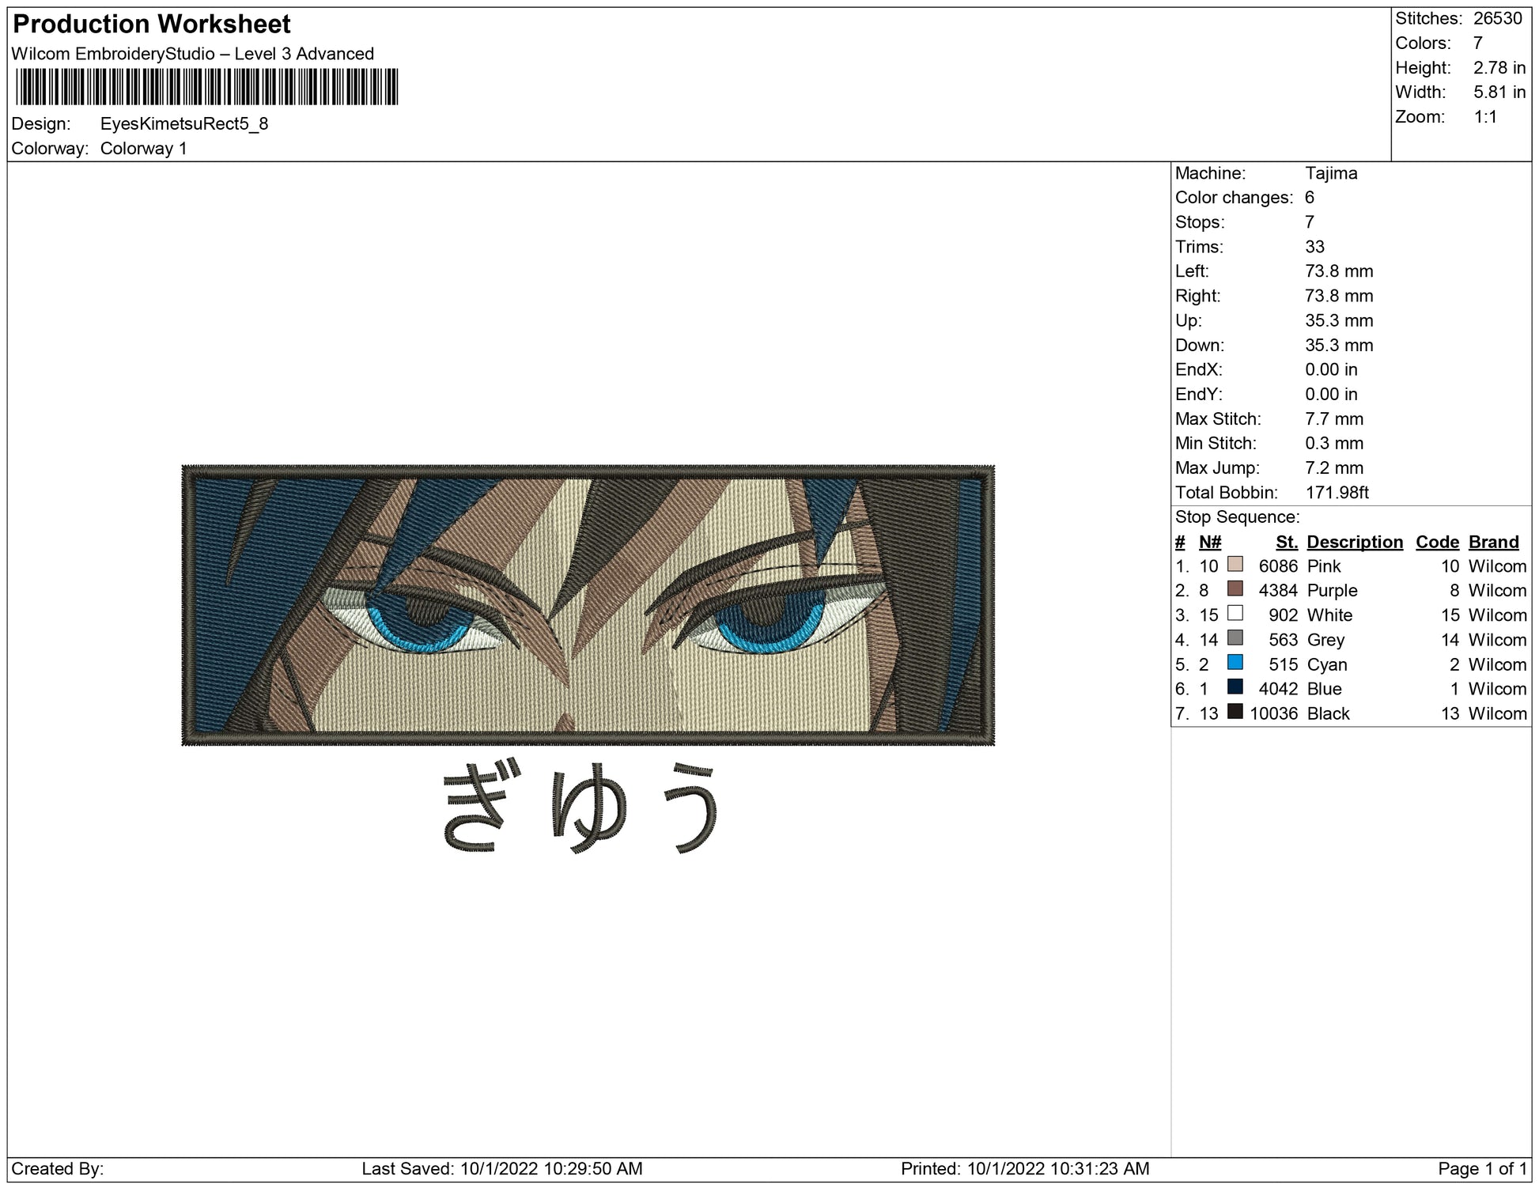Click the Stitches count value 26530

pyautogui.click(x=1497, y=19)
